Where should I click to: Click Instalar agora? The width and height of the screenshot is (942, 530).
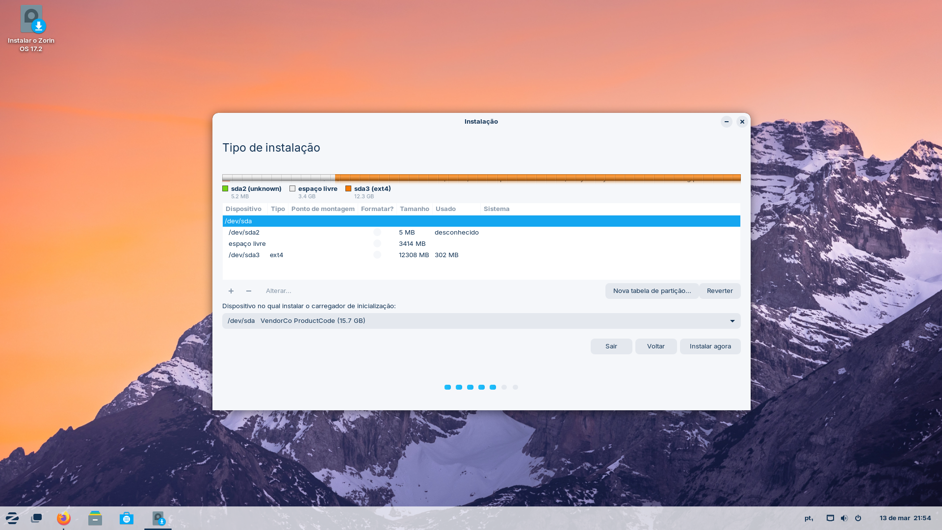[x=710, y=346]
